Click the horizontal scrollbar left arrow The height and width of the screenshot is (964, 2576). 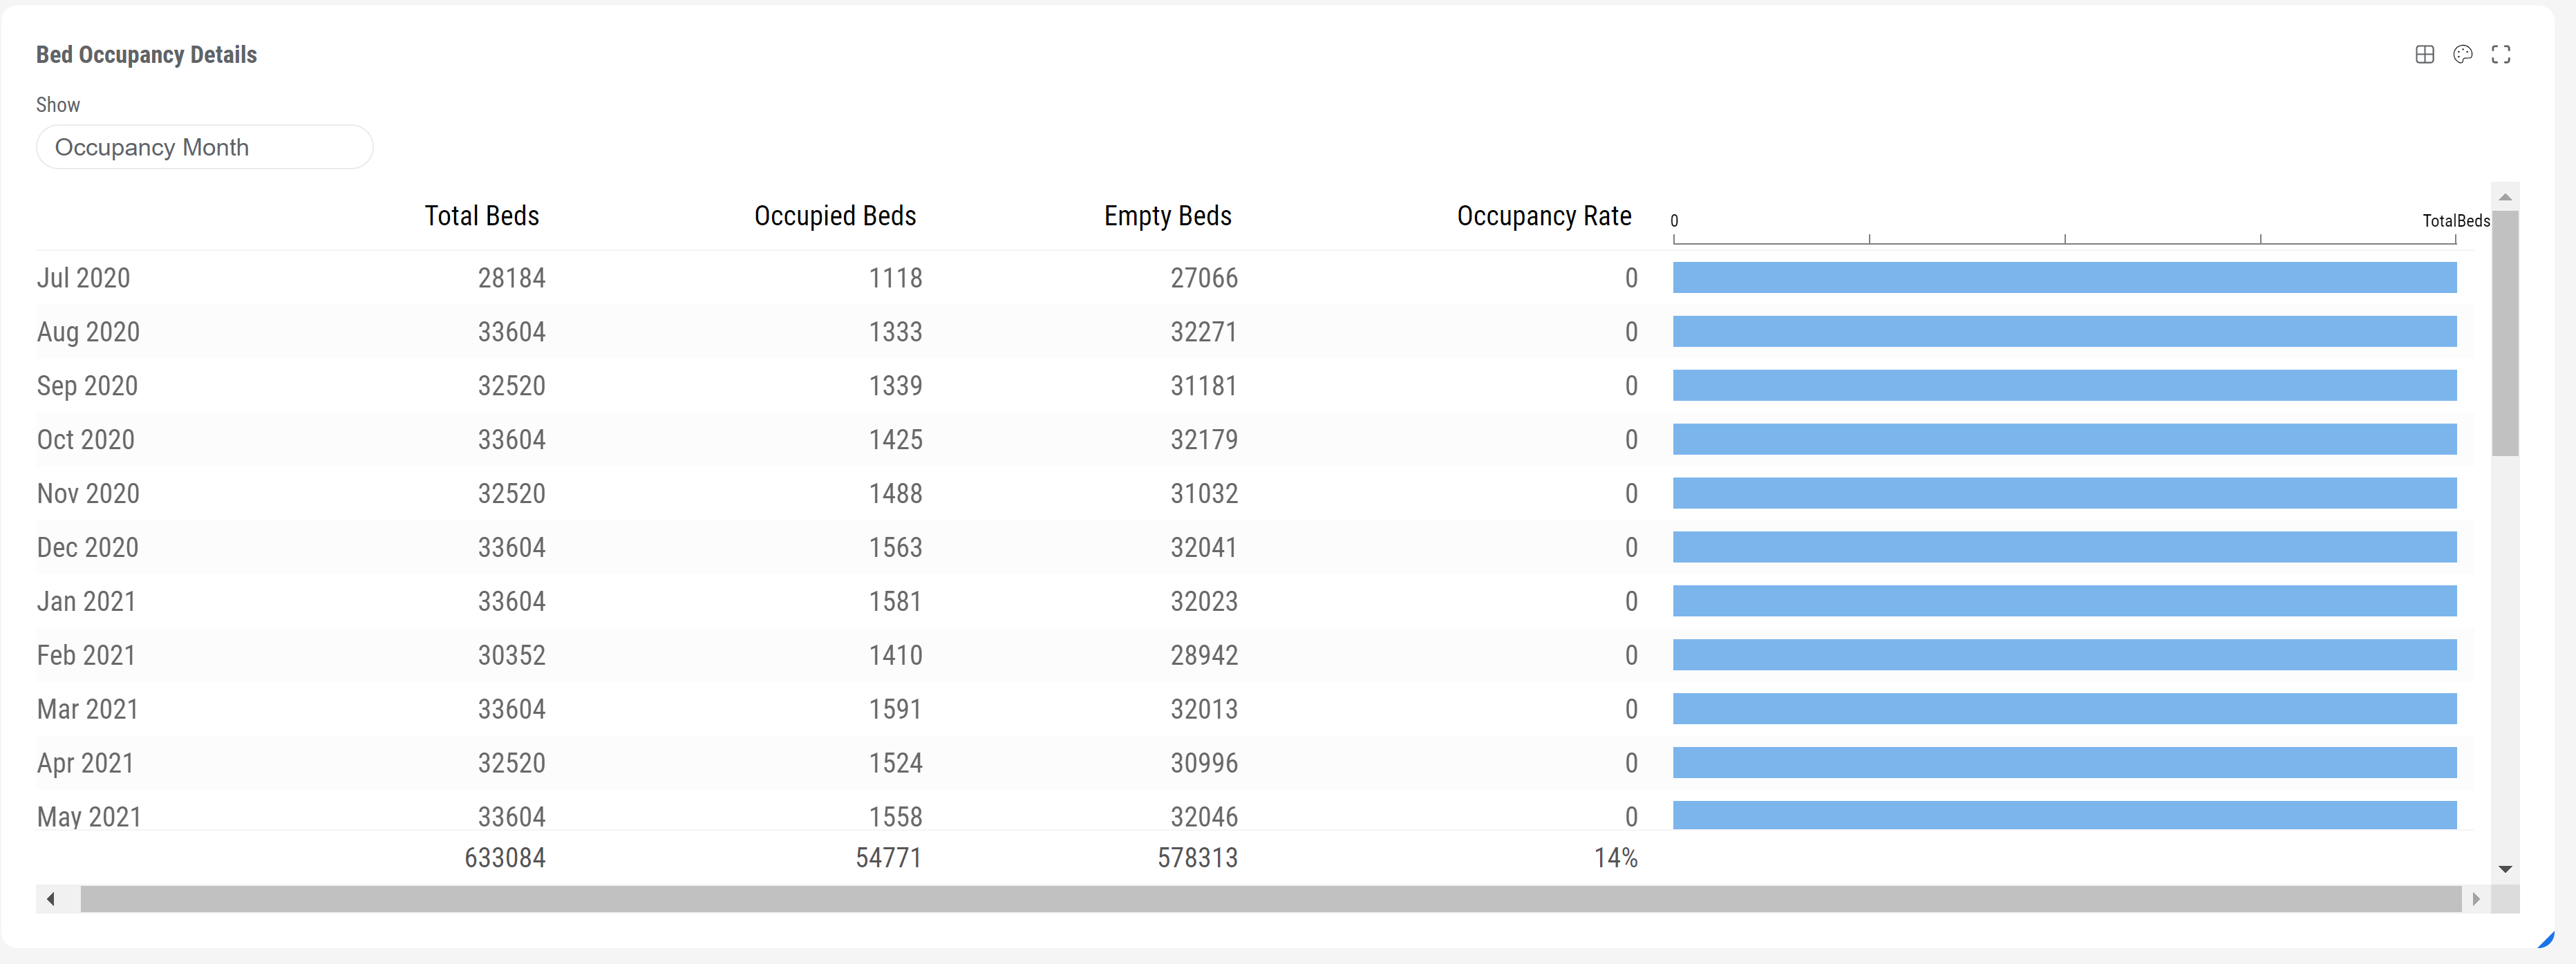click(51, 898)
